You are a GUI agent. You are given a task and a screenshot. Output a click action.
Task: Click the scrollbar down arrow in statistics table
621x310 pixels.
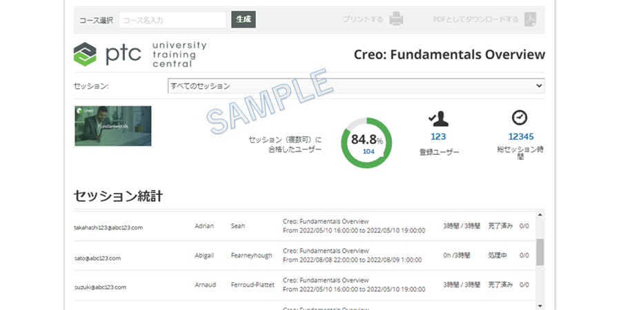pyautogui.click(x=540, y=305)
